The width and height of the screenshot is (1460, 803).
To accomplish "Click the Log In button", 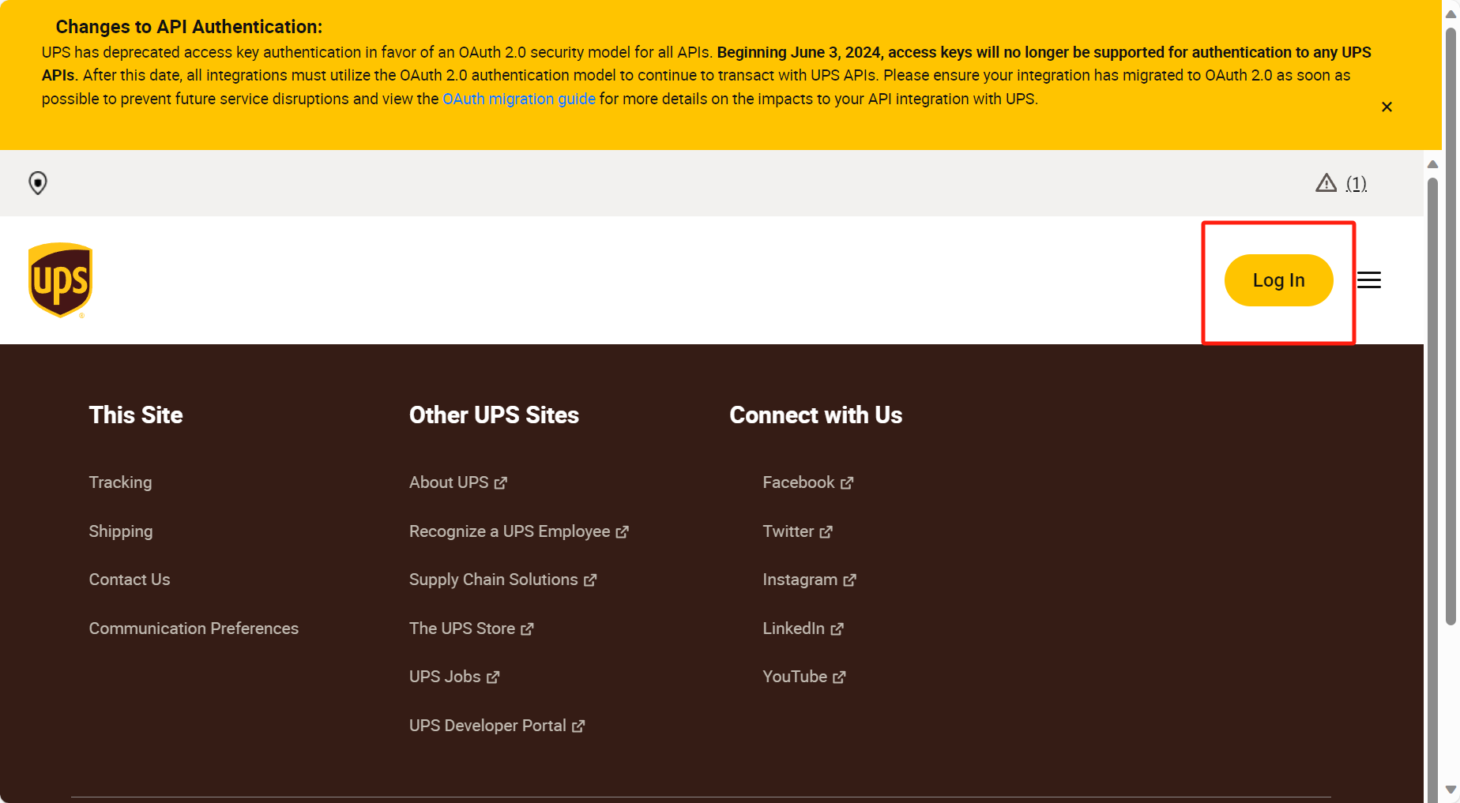I will [1278, 280].
